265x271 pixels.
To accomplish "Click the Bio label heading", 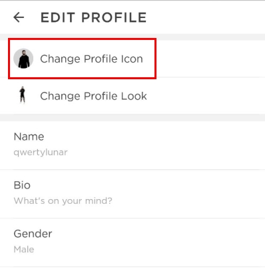I will [x=22, y=185].
